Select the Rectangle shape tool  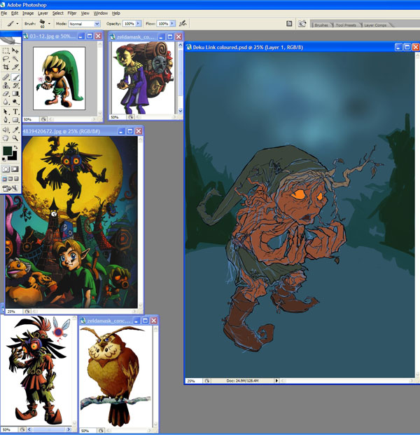[x=15, y=120]
